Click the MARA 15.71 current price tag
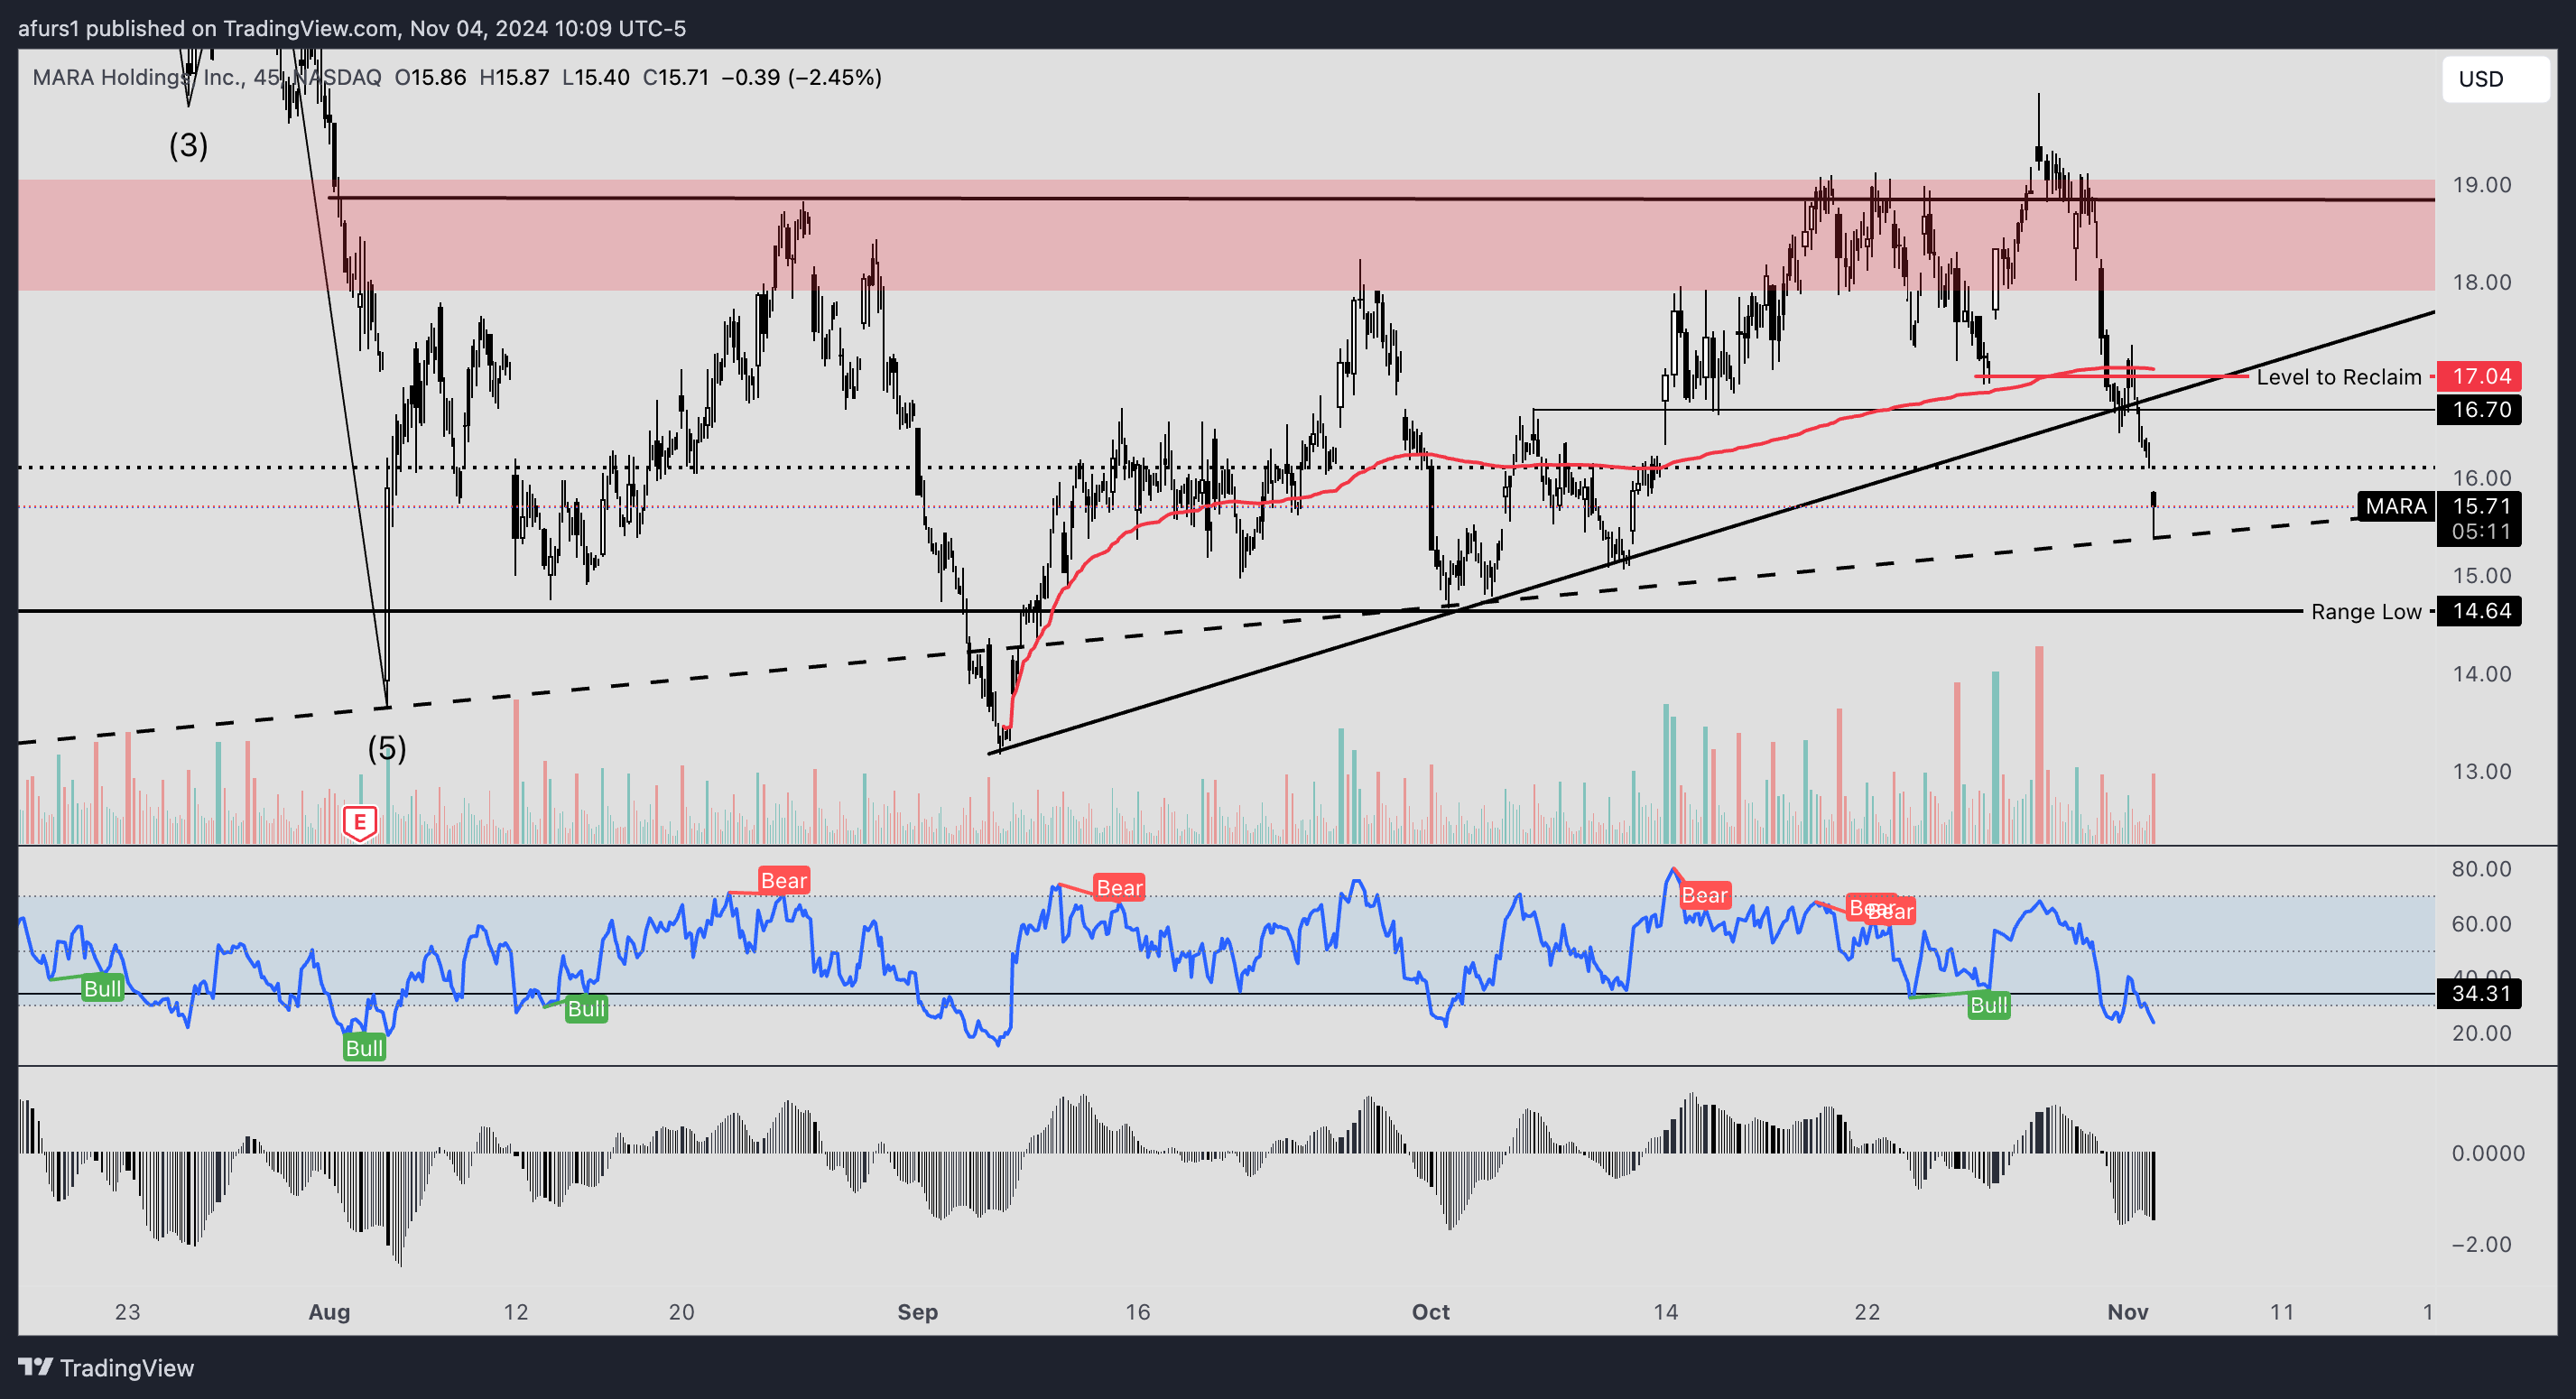Image resolution: width=2576 pixels, height=1399 pixels. tap(2438, 506)
